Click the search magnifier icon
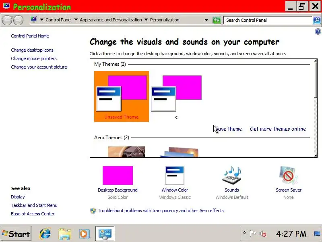Screen dimensions: 322x242 (x=317, y=20)
